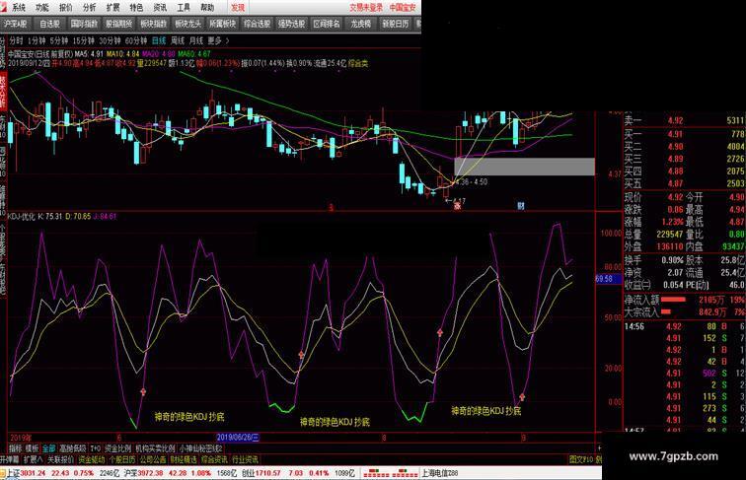Select the 全部 indicator tab
The height and width of the screenshot is (480, 746).
[49, 448]
